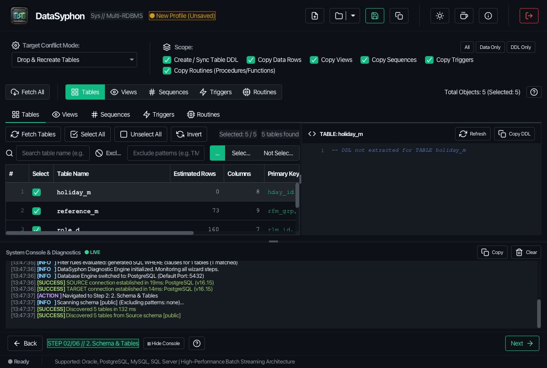The image size is (547, 368).
Task: Click the Fetch Tables button
Action: (x=33, y=134)
